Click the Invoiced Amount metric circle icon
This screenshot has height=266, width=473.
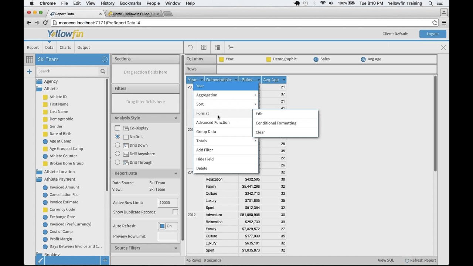click(x=45, y=188)
